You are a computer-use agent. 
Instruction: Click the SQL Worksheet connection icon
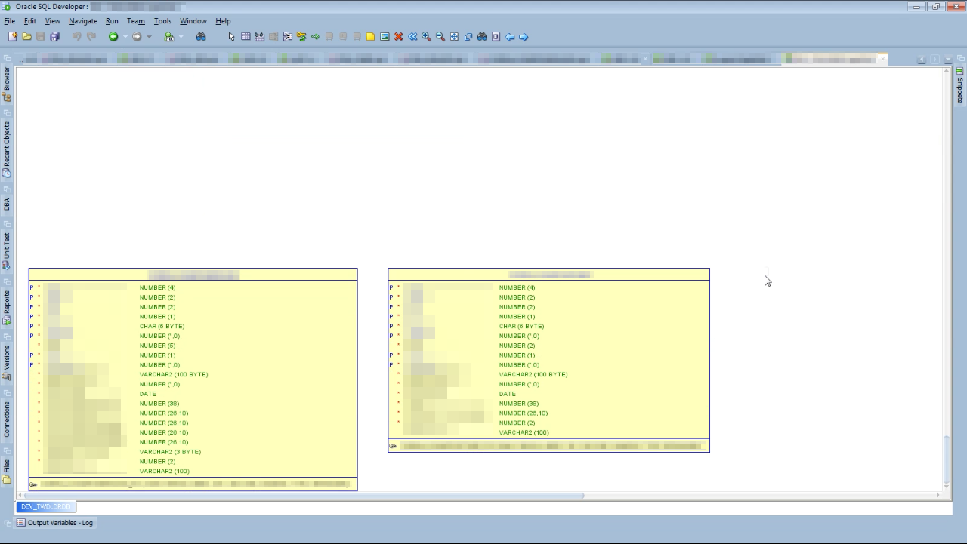click(x=169, y=36)
